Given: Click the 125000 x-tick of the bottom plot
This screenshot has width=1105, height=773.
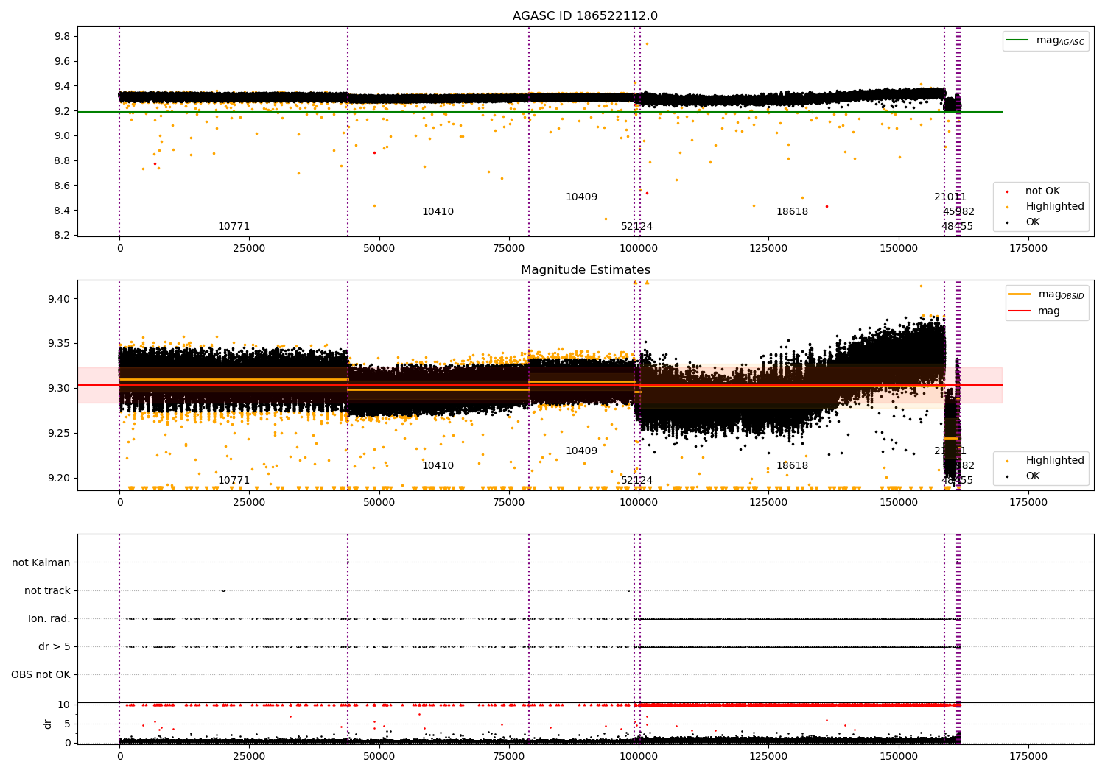Looking at the screenshot, I should [x=768, y=756].
